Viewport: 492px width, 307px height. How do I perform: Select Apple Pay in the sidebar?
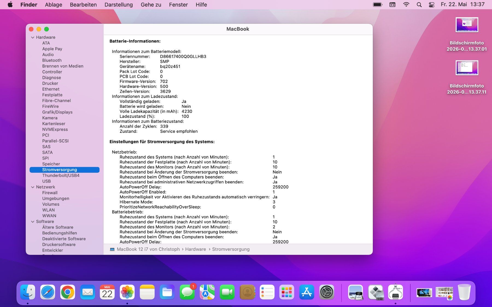(x=52, y=49)
